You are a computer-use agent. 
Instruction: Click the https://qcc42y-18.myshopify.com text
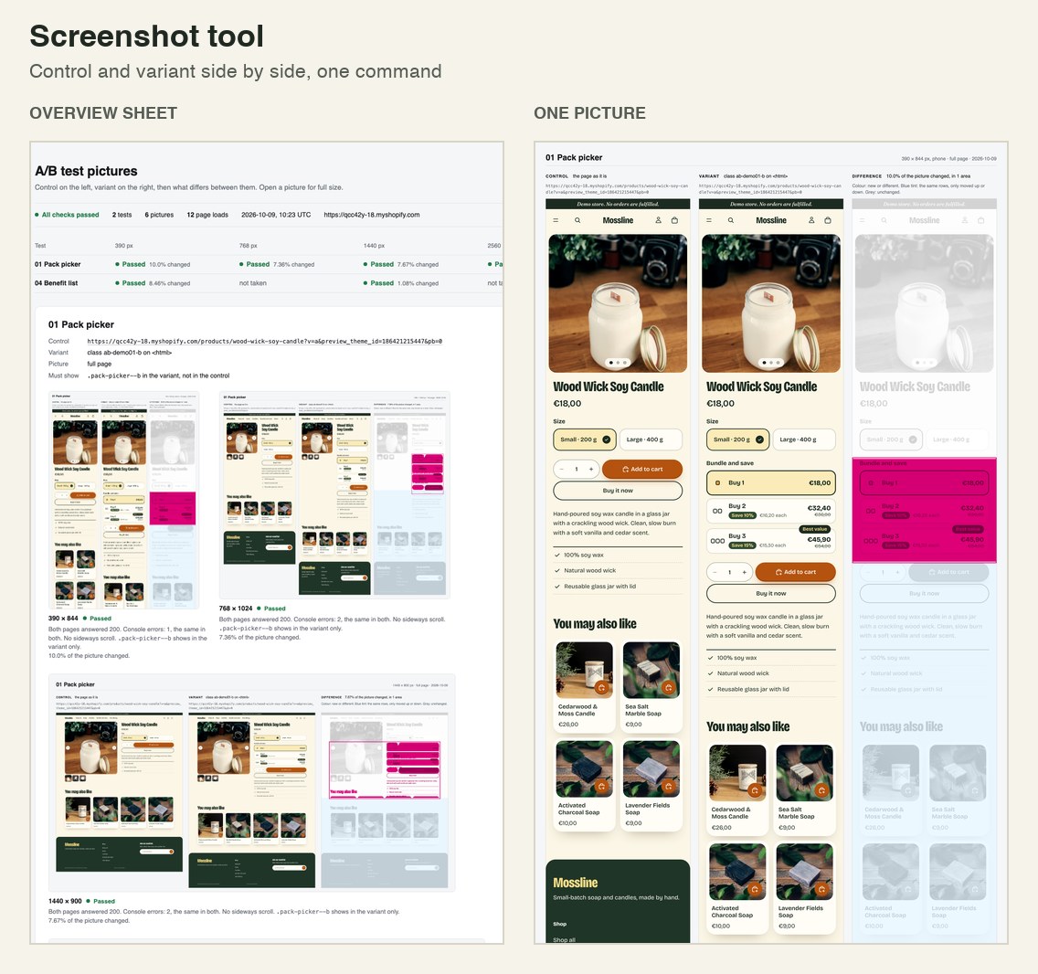pyautogui.click(x=371, y=215)
